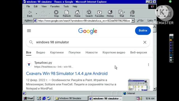This screenshot has height=101, width=179.
Task: Click the Win 98 Simulator result thumbnail
Action: (139, 85)
